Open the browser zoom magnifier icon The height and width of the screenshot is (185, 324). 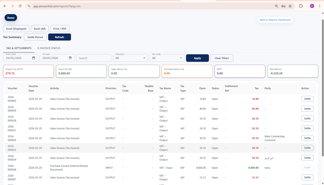pos(276,6)
